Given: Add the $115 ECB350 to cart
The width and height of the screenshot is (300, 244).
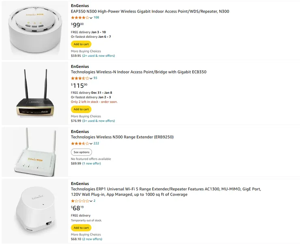Looking at the screenshot, I should coord(81,109).
